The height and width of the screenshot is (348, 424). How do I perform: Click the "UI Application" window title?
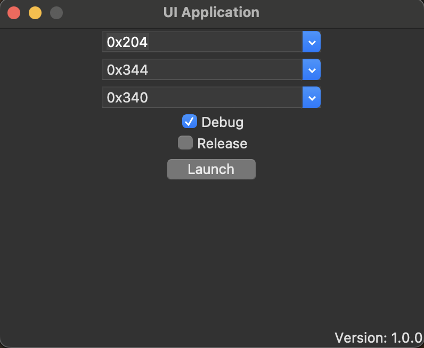pos(211,12)
